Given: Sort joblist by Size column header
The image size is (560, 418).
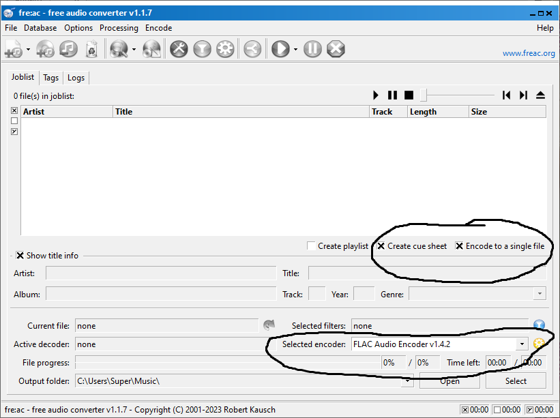Looking at the screenshot, I should pyautogui.click(x=507, y=112).
